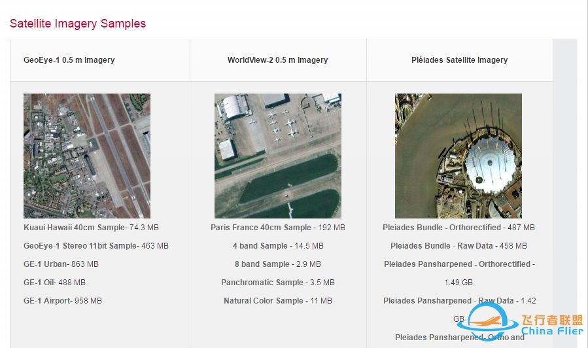Download Kuaui Hawaii 40cm Sample
This screenshot has height=348, width=588.
point(75,228)
